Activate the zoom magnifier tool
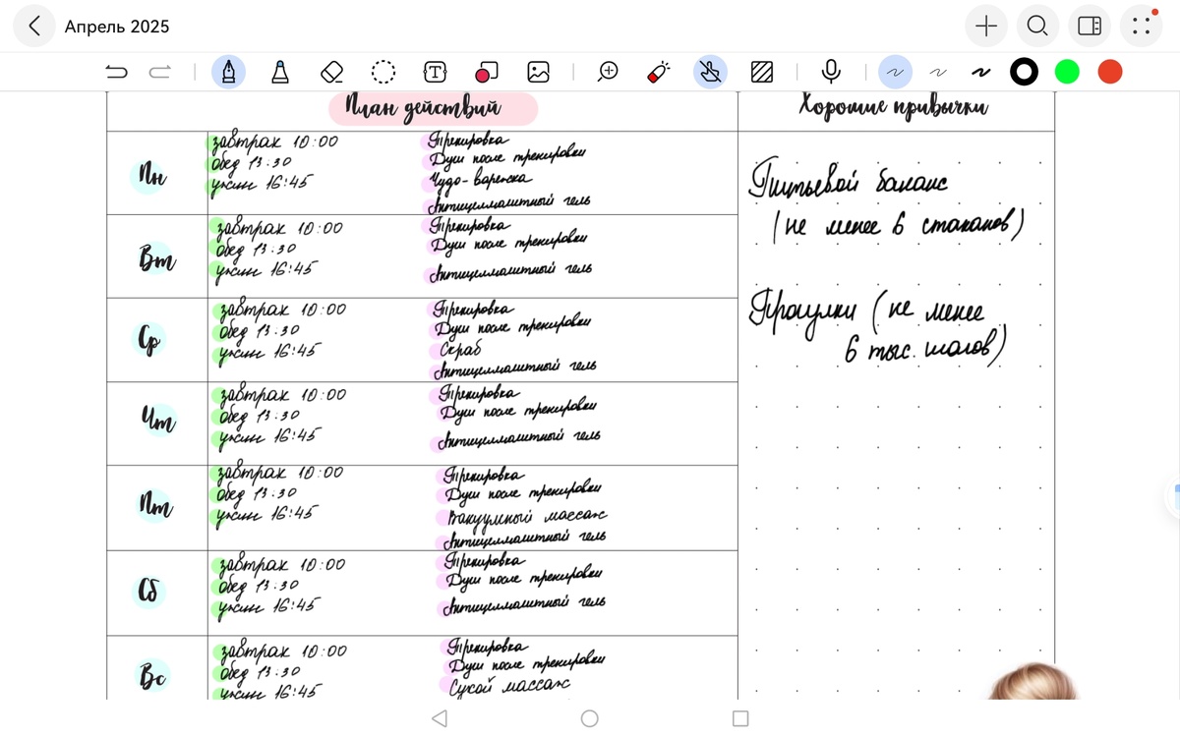1180x737 pixels. [609, 72]
